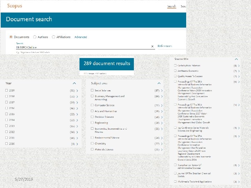Viewport: 251px width, 188px height.
Task: Click the arrow next to 2018 count
Action: 77,96
